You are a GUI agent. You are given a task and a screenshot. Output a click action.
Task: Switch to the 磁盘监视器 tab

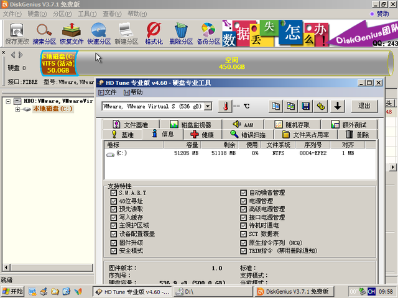click(191, 124)
